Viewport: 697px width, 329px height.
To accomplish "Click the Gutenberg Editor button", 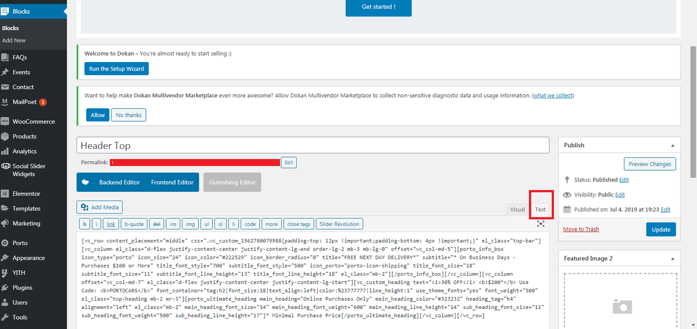I will point(233,182).
